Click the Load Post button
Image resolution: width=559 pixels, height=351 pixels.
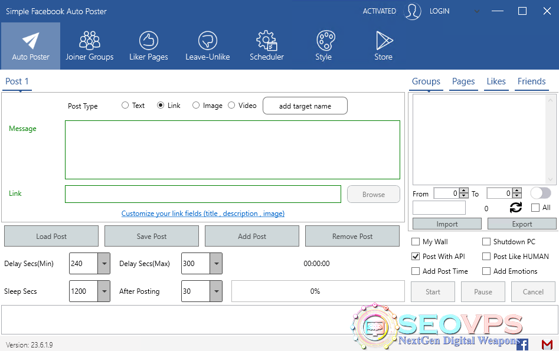click(x=51, y=236)
